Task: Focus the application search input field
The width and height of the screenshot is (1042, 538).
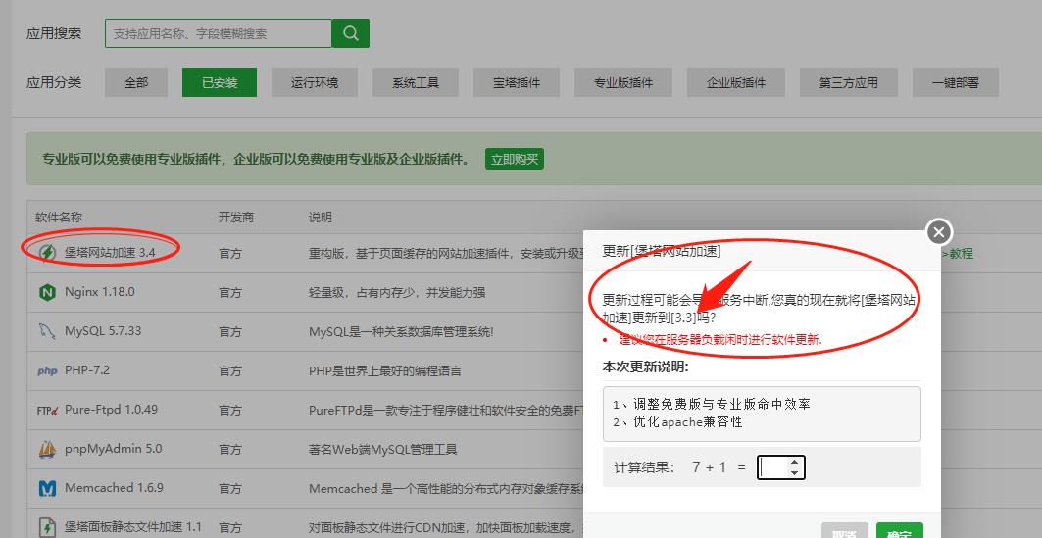Action: click(x=218, y=33)
